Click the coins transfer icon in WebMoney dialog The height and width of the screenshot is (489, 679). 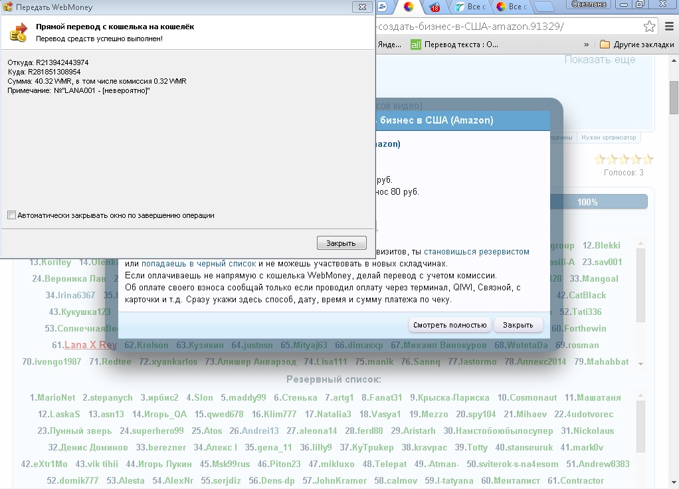[18, 33]
